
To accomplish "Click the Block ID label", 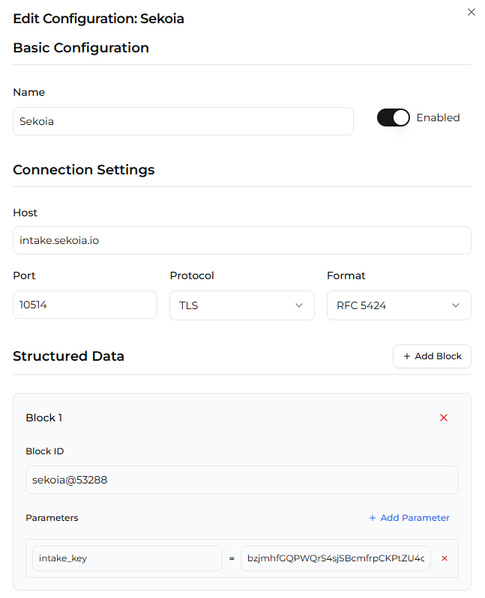I will [45, 451].
